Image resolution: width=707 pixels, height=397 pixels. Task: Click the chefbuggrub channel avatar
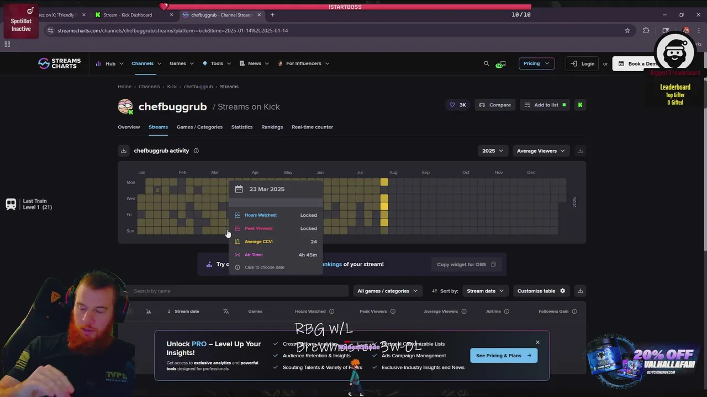point(125,106)
